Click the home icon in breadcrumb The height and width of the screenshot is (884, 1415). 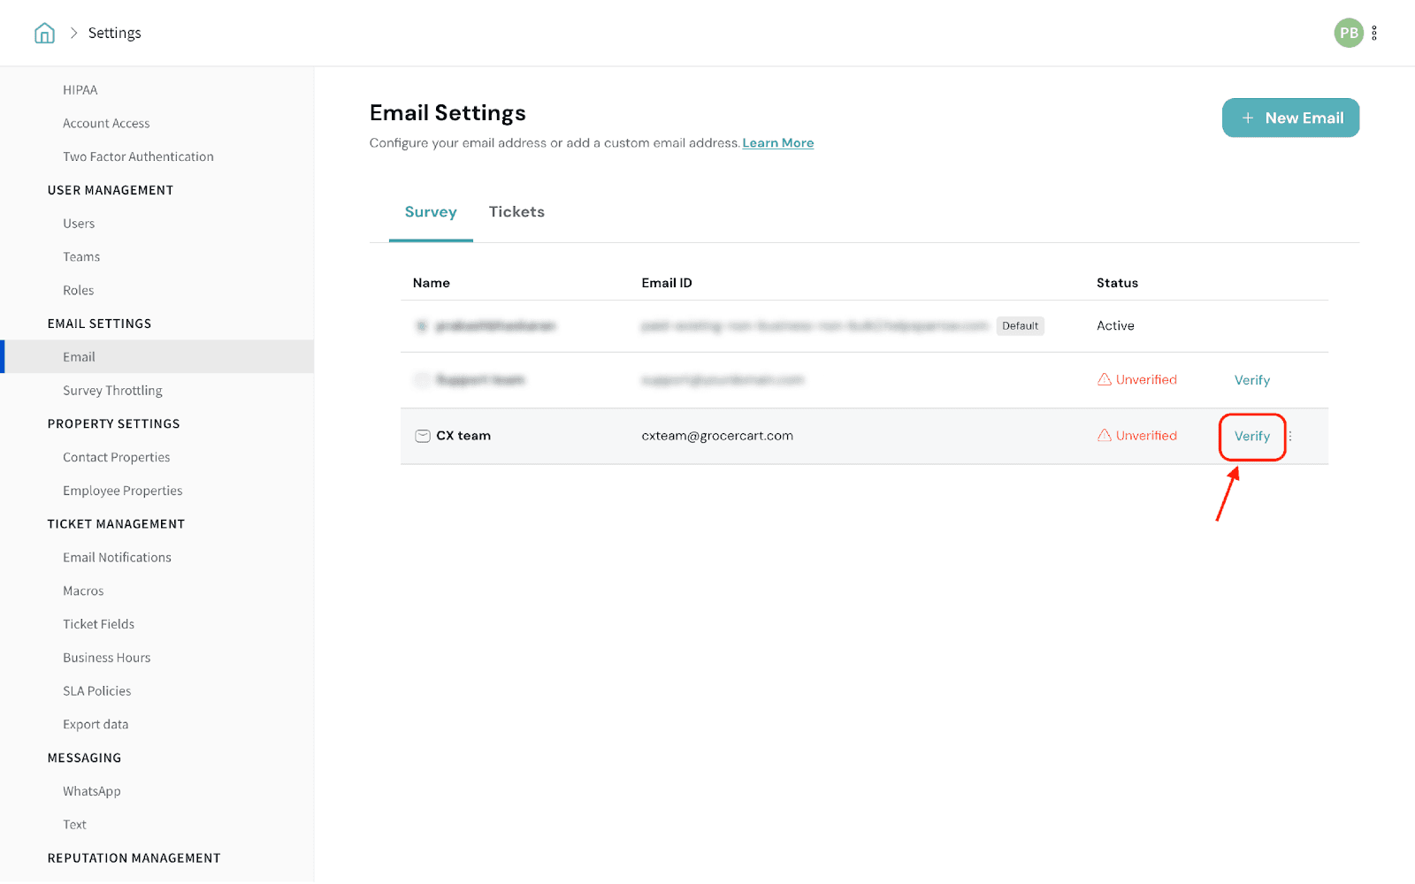click(44, 34)
